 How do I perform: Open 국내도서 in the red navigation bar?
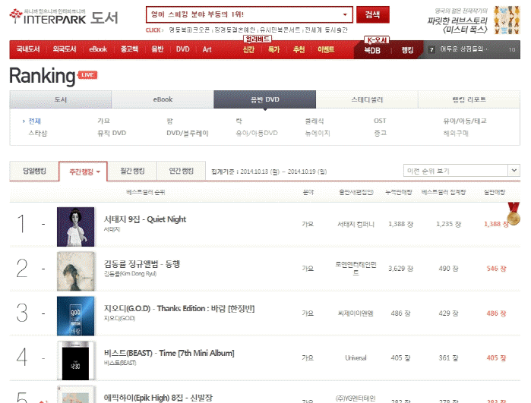click(x=28, y=49)
